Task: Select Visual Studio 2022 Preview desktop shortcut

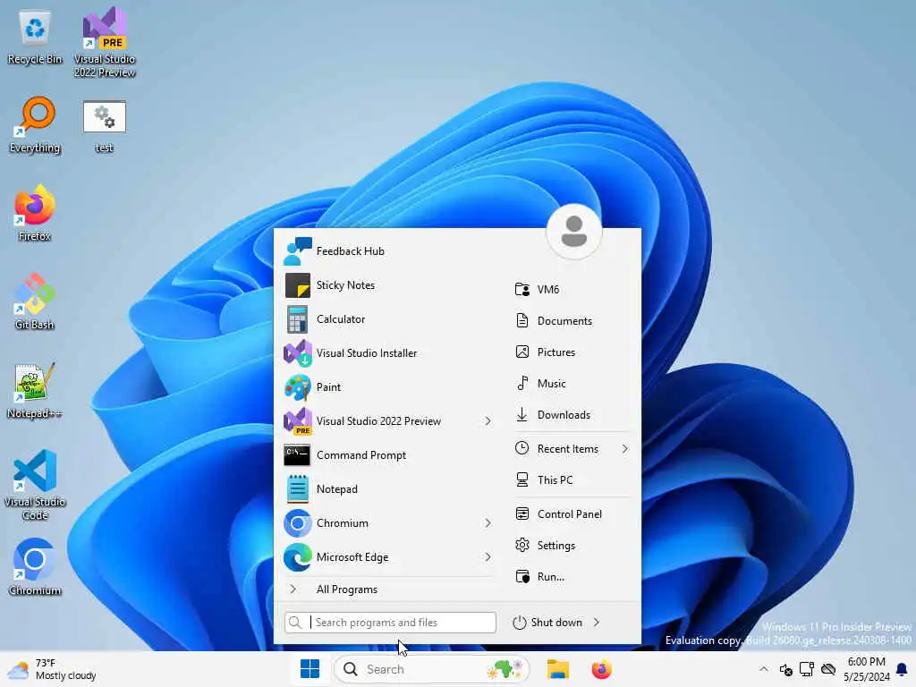Action: (x=105, y=42)
